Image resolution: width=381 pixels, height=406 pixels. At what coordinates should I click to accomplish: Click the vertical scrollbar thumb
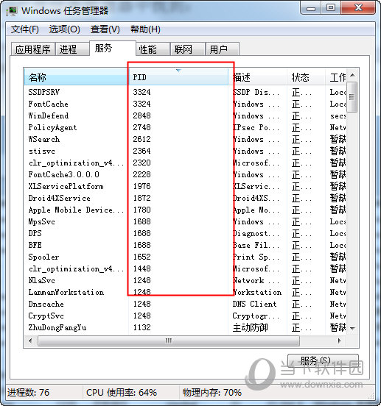tap(352, 97)
